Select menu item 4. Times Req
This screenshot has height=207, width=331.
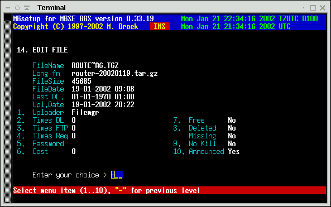coord(42,136)
